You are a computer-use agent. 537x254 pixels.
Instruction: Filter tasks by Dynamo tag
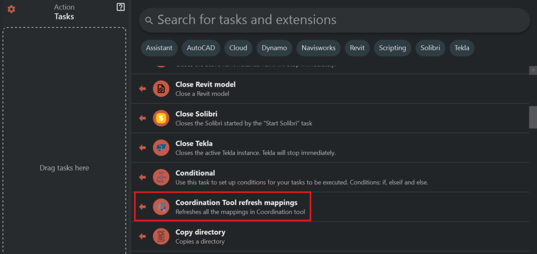(274, 48)
